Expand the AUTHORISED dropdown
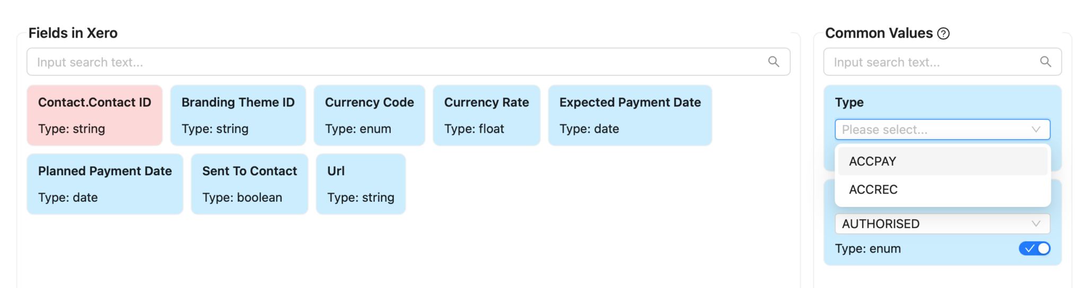Viewport: 1086px width, 288px height. [942, 223]
